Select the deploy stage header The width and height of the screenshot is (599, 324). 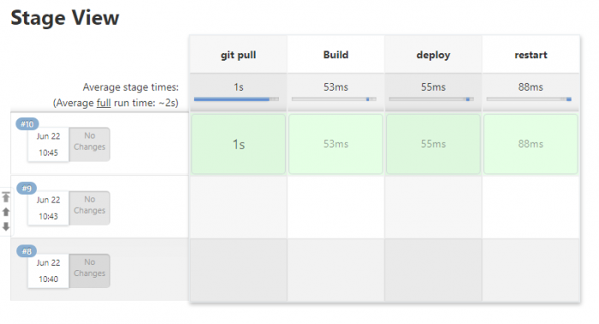[433, 55]
